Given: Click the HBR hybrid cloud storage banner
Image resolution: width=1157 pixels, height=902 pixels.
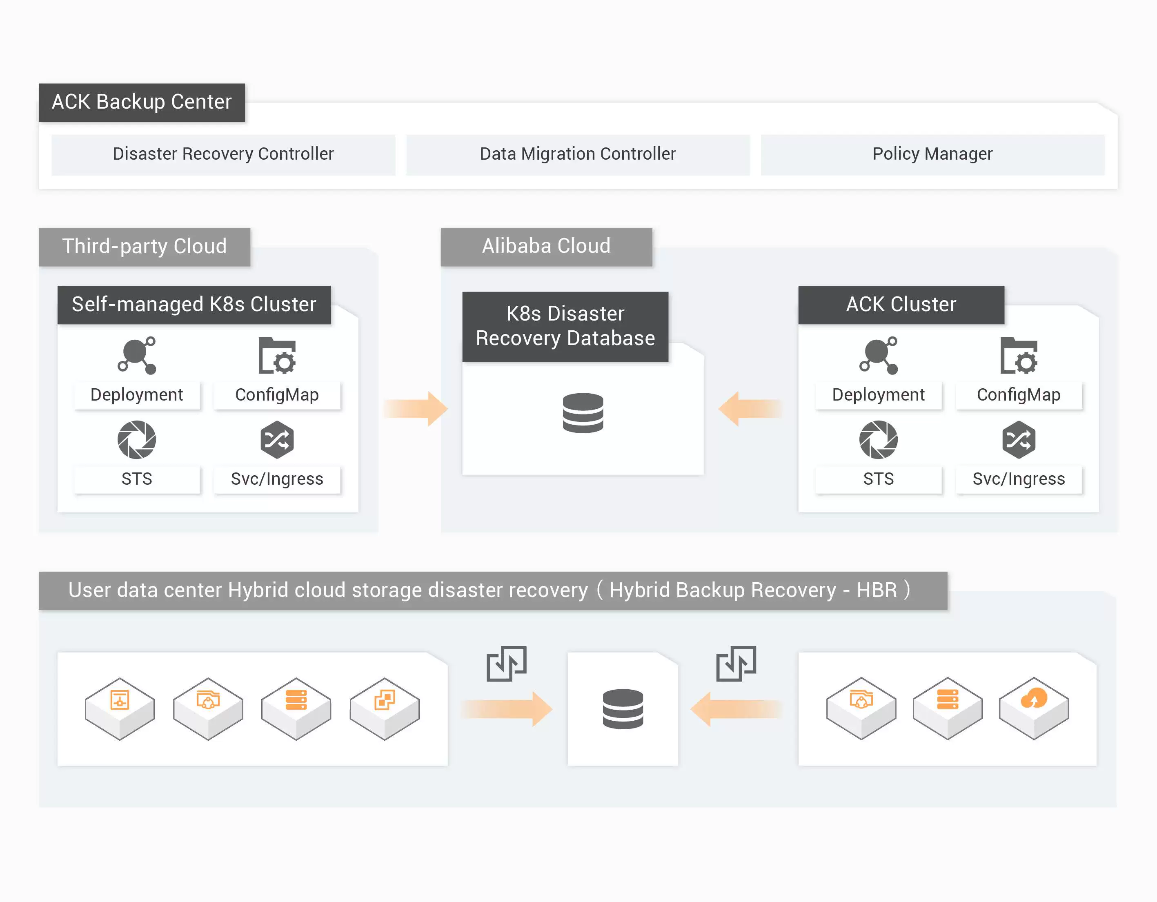Looking at the screenshot, I should [493, 590].
